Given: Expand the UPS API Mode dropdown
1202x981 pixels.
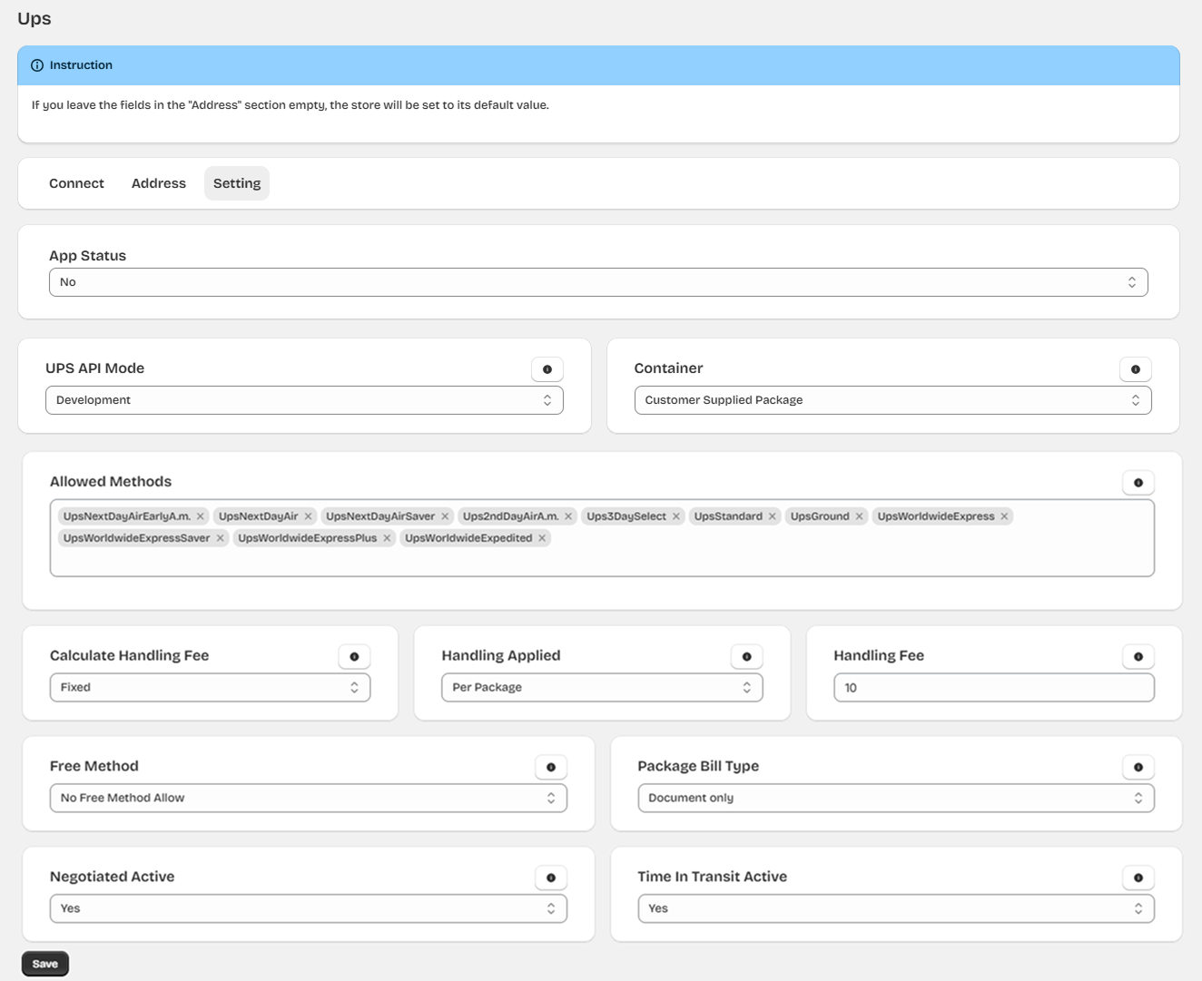Looking at the screenshot, I should click(303, 400).
